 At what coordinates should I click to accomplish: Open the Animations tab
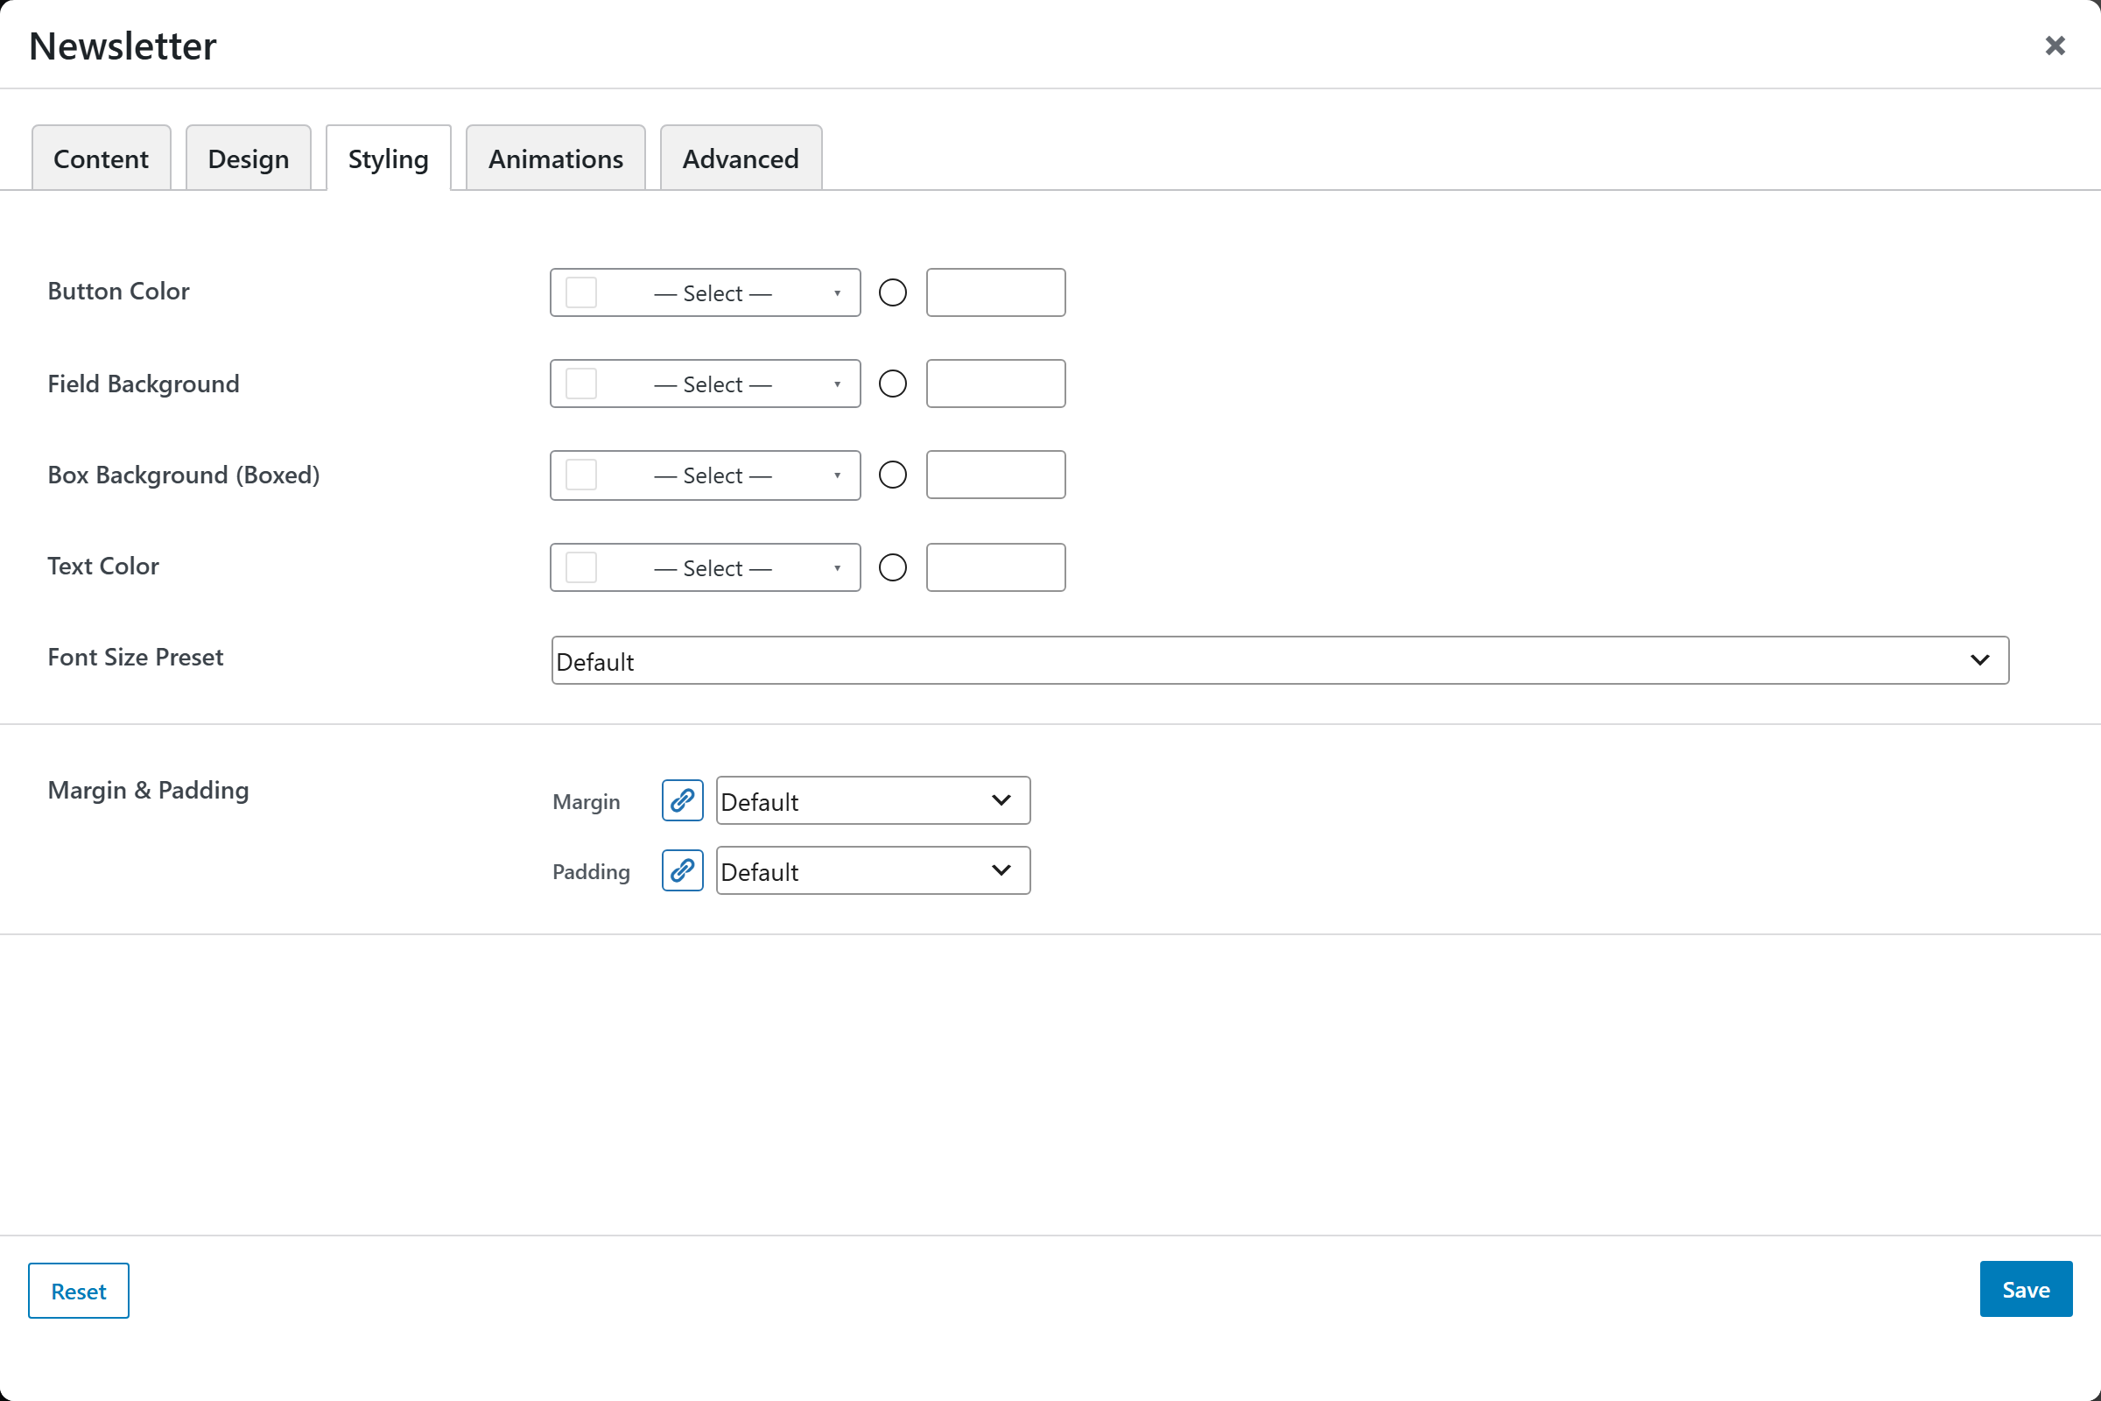pyautogui.click(x=556, y=158)
